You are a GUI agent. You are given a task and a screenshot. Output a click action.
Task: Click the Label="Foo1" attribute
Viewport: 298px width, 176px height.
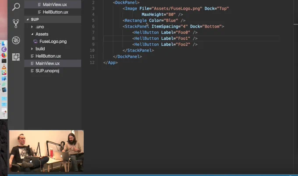point(176,38)
